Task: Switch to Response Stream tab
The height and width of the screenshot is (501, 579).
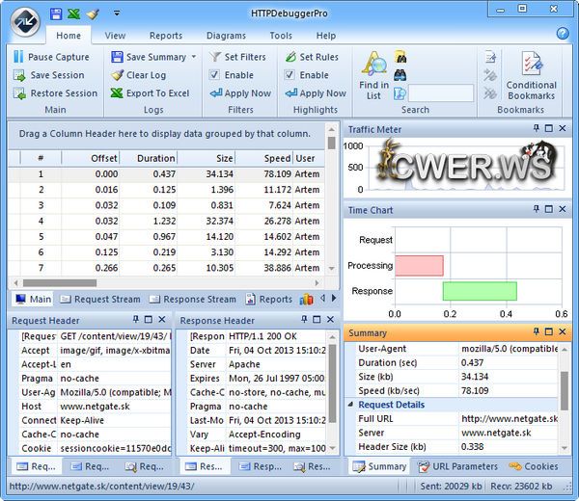Action: (x=193, y=300)
